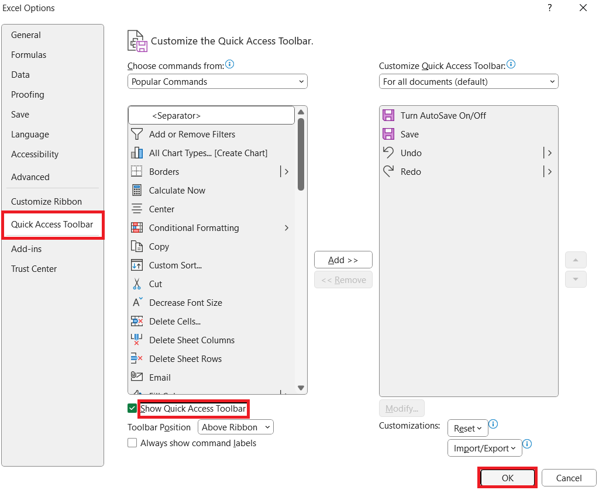Expand the Redo split arrow

pyautogui.click(x=550, y=171)
